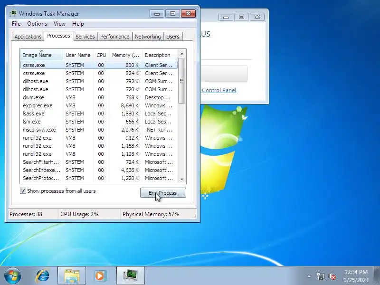
Task: Open the Start menu orb
Action: 12,276
